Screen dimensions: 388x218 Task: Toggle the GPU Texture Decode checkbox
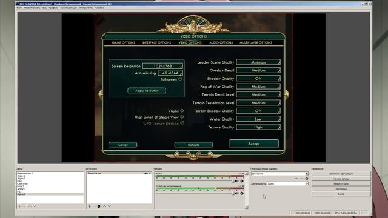click(182, 123)
